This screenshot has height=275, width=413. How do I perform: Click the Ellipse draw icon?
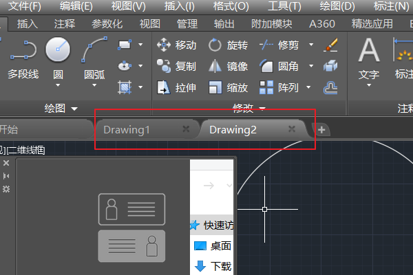[x=125, y=66]
